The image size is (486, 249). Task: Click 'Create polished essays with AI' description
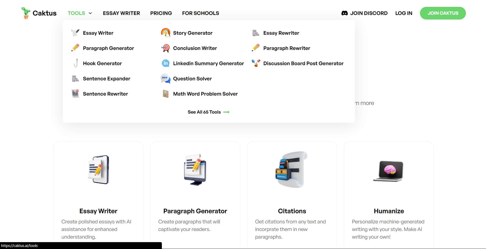point(96,229)
